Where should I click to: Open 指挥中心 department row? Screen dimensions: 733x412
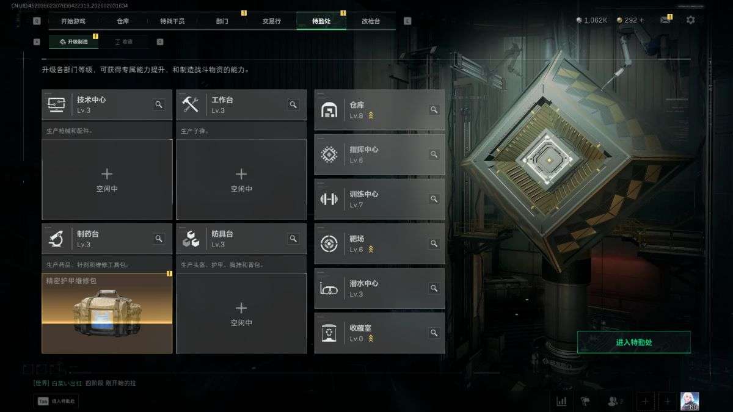pyautogui.click(x=379, y=154)
